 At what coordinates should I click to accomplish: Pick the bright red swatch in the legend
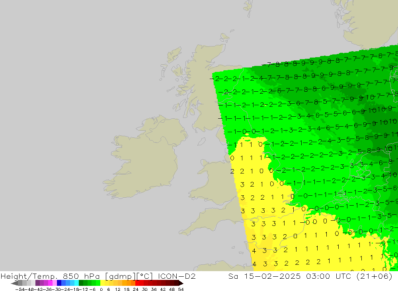[137, 283]
